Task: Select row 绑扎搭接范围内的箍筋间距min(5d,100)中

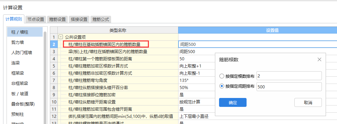Action: click(x=118, y=116)
